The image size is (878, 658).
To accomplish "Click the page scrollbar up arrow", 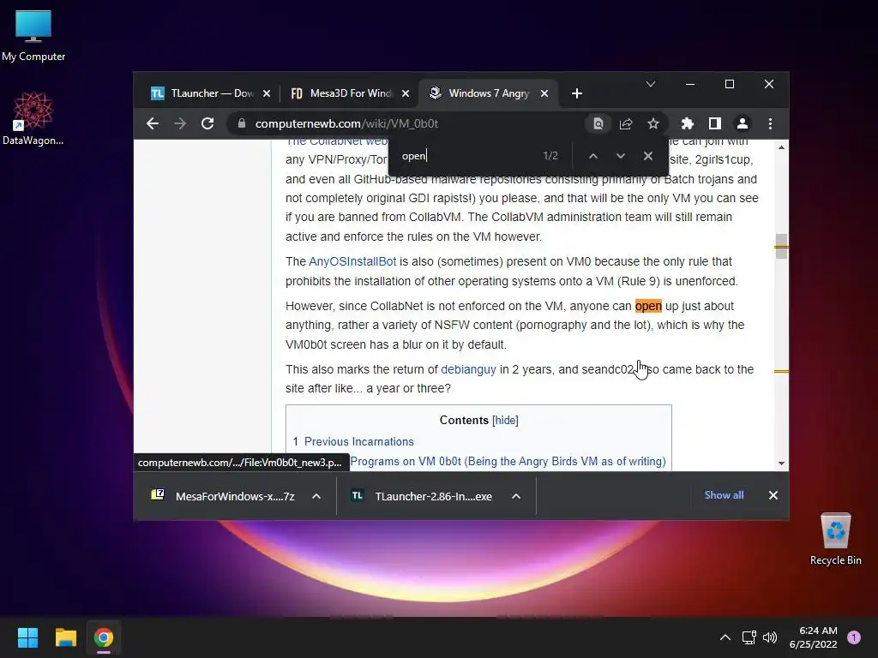I will pyautogui.click(x=781, y=147).
